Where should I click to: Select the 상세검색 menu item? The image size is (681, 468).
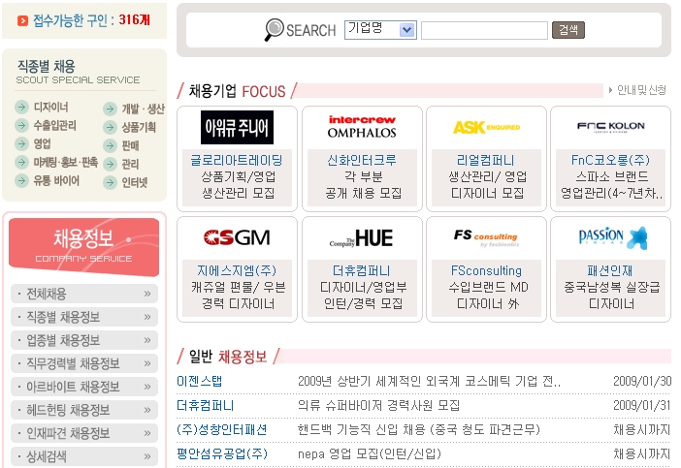pyautogui.click(x=83, y=456)
